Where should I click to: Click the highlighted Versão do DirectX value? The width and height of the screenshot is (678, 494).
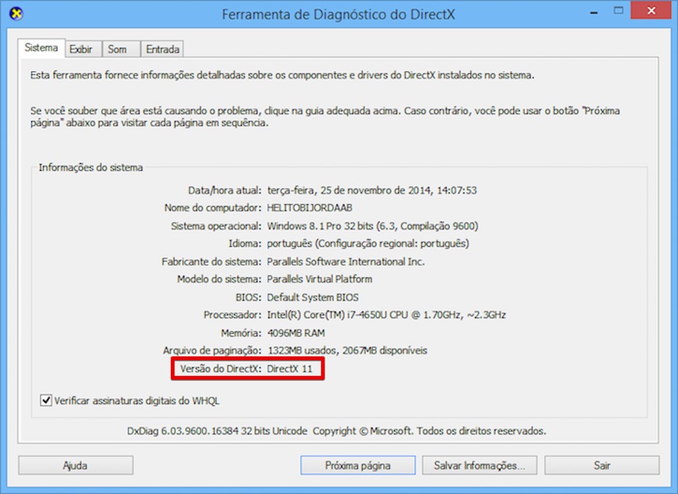click(289, 368)
